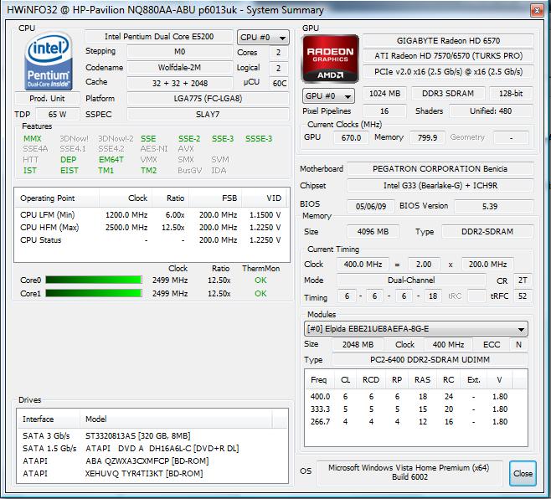Select the 400.0 frequency timing row

[x=415, y=396]
